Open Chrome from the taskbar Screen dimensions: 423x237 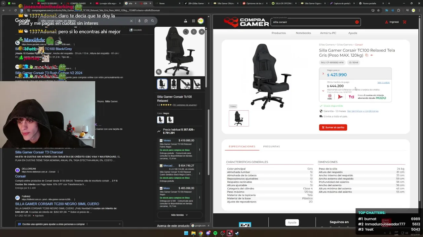coord(201,233)
